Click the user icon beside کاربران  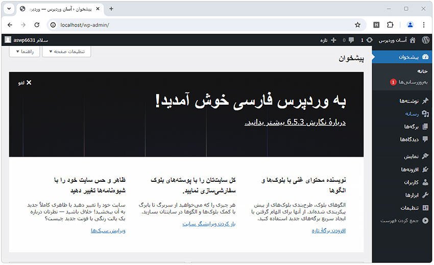tap(425, 182)
